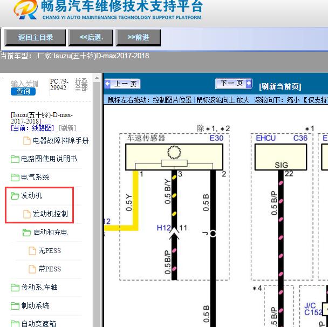
Task: Click the SIG terminal label in EHCU box
Action: coord(281,165)
